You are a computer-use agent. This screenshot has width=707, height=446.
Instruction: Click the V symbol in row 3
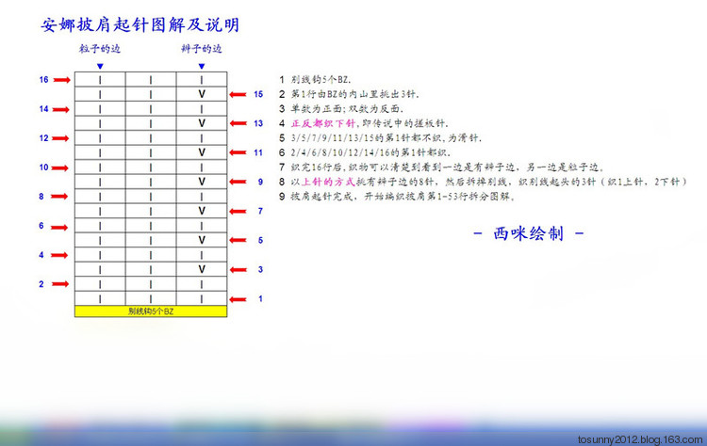pyautogui.click(x=202, y=270)
